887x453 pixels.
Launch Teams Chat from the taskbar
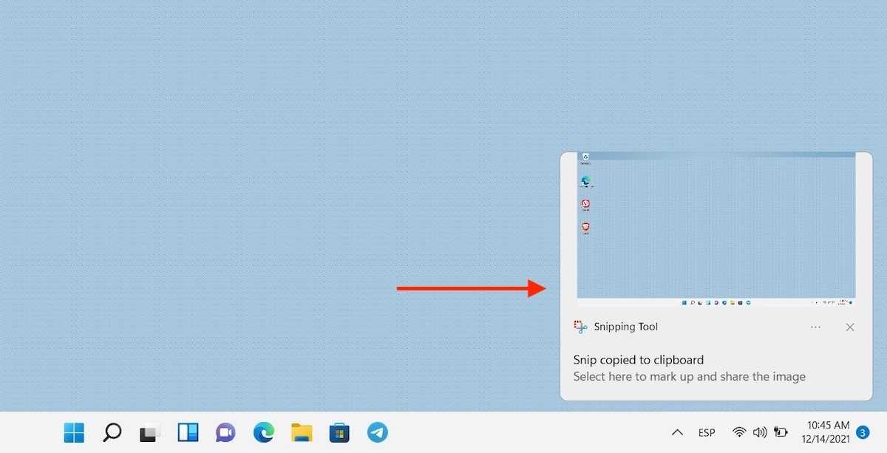point(225,432)
